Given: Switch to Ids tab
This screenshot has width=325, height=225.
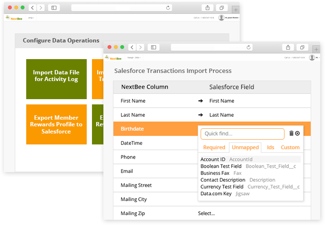Looking at the screenshot, I should point(271,147).
